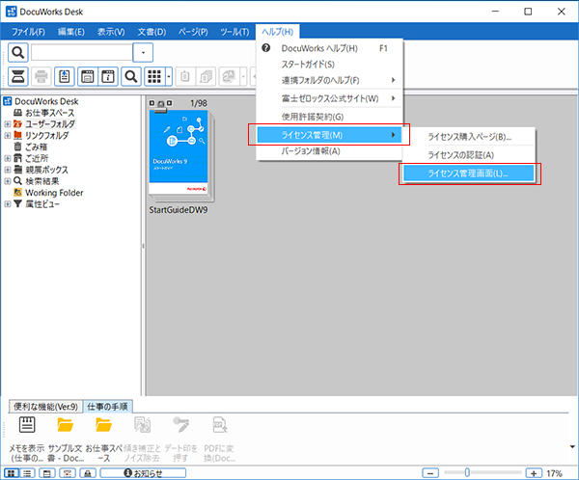Click the お知らせ notification button
Image resolution: width=579 pixels, height=480 pixels.
(x=143, y=473)
